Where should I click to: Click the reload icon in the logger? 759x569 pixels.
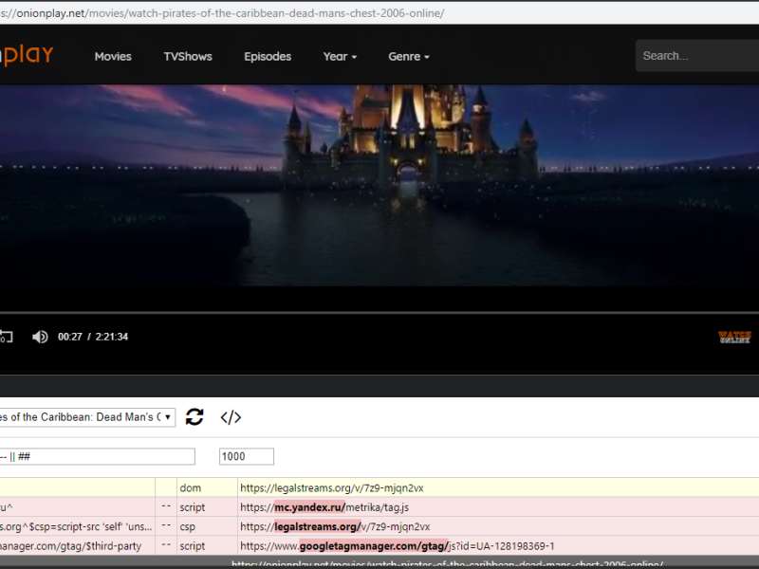pos(194,417)
